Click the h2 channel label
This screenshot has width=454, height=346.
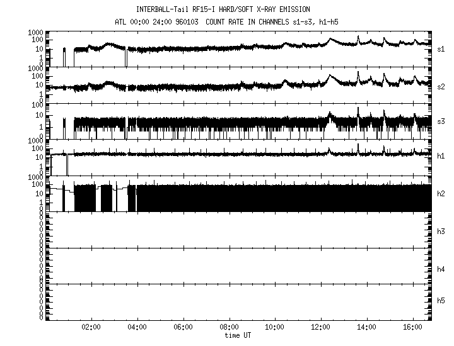441,194
